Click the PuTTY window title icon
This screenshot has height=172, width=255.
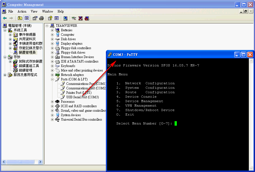pos(110,54)
